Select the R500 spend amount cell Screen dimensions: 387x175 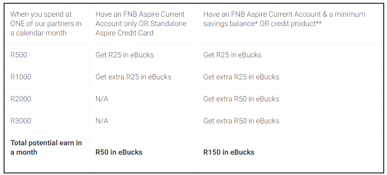(19, 55)
